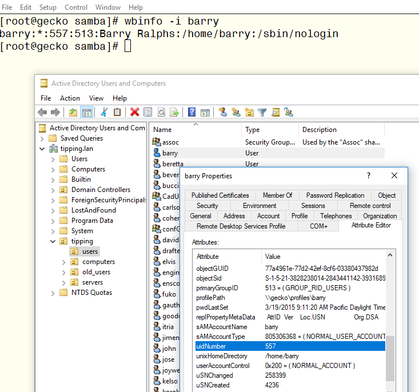The height and width of the screenshot is (392, 419).
Task: Expand the Computers container
Action: 53,170
